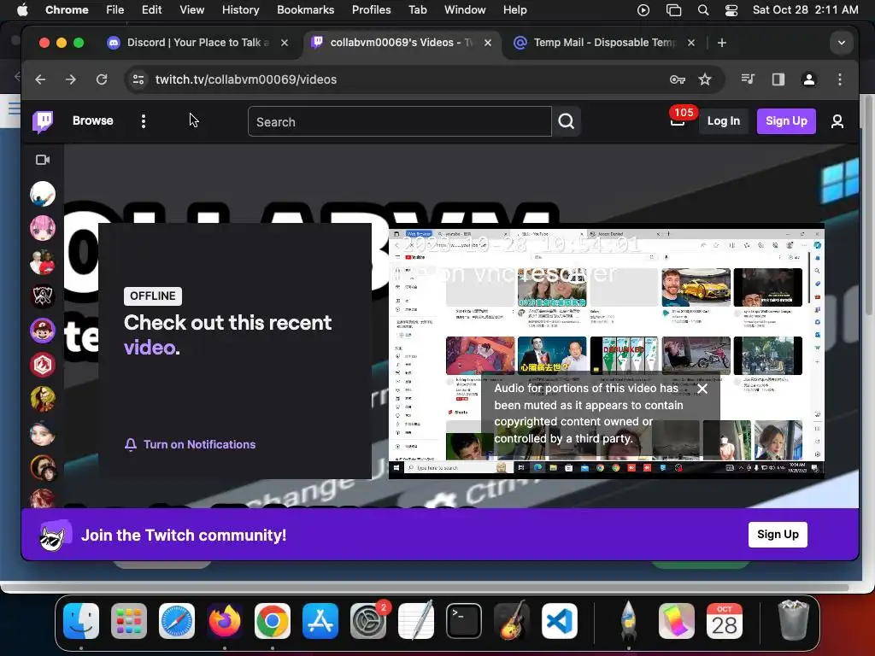Switch to the Temp Mail tab
875x656 pixels.
point(604,43)
